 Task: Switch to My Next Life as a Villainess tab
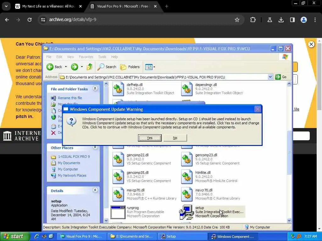coord(49,6)
